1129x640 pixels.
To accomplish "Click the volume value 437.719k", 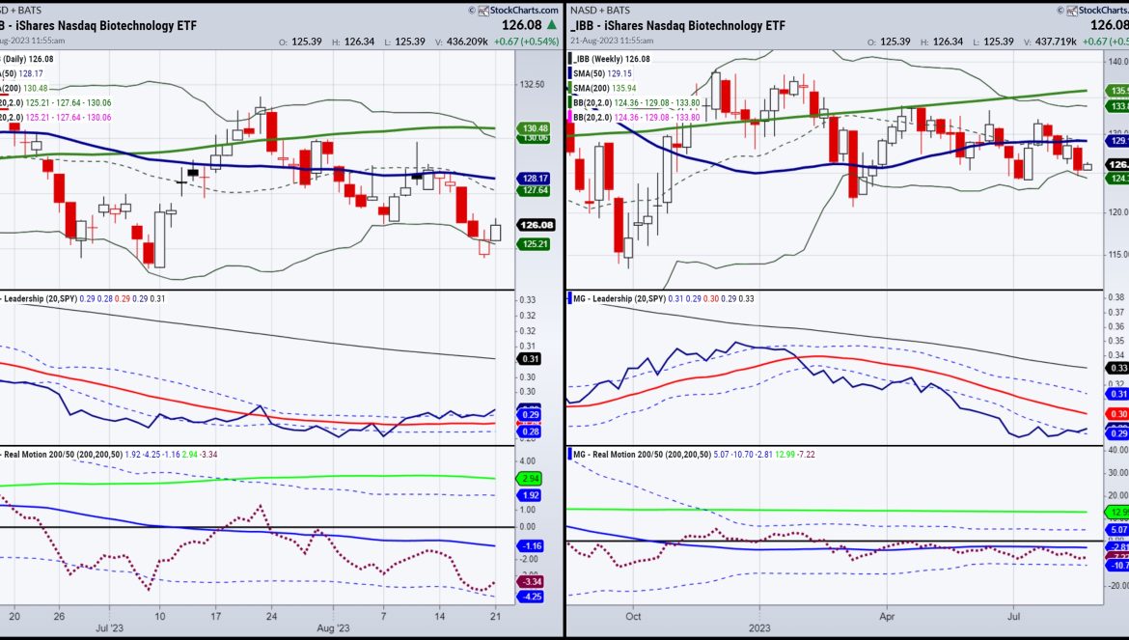I will coord(1057,42).
